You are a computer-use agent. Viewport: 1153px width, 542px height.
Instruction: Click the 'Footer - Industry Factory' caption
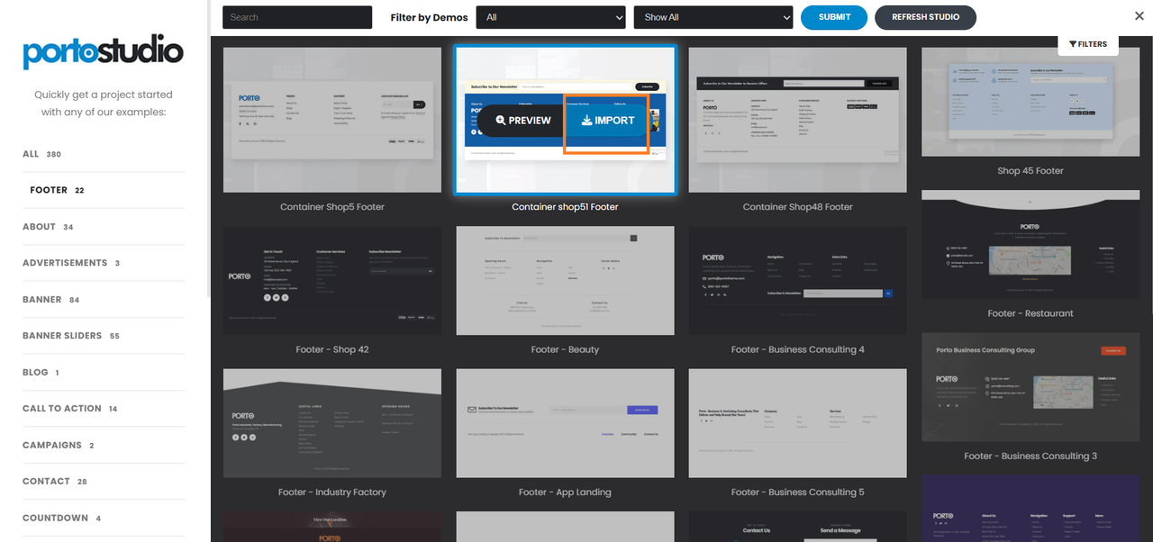click(x=332, y=492)
